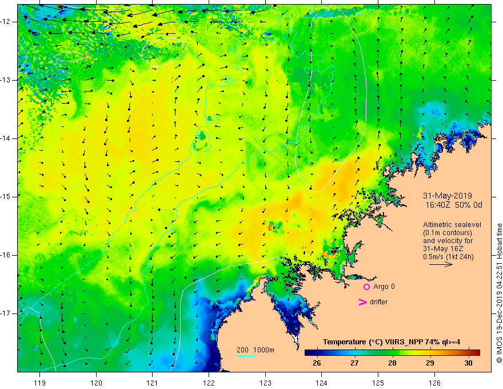Click the color bar tick label 27

354,363
